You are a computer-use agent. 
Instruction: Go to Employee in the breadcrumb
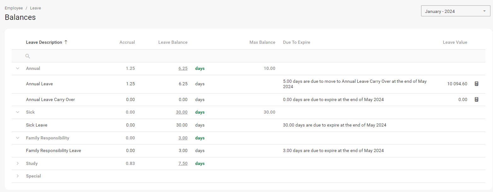(14, 8)
